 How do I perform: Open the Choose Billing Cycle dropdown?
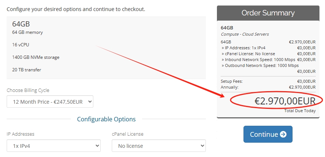click(x=50, y=101)
